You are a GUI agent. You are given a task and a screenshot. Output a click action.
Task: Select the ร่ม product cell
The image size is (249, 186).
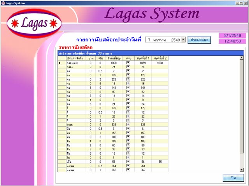(76, 158)
